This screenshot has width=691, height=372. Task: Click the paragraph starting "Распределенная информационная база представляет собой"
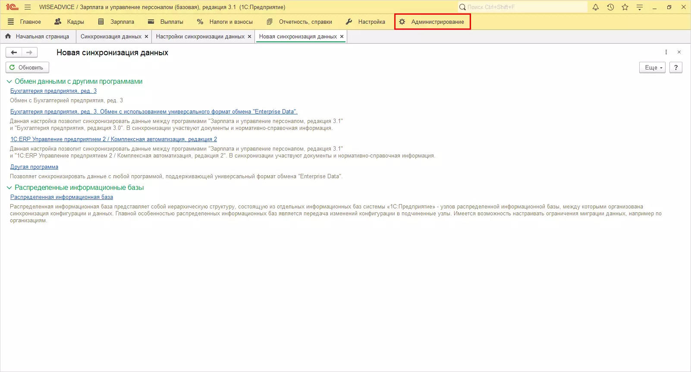click(x=336, y=214)
